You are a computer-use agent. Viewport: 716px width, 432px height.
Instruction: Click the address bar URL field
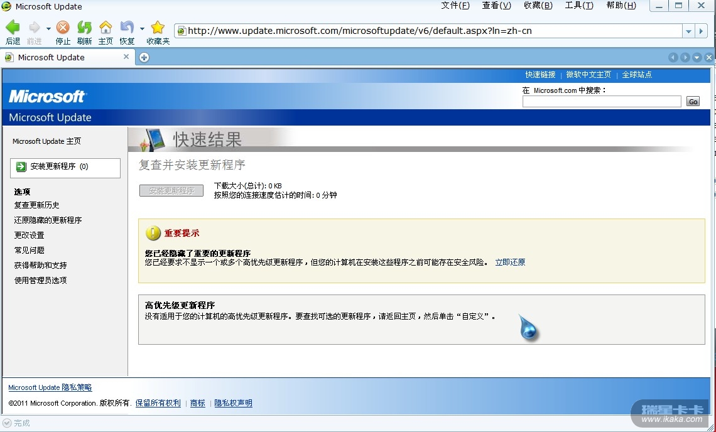click(429, 31)
